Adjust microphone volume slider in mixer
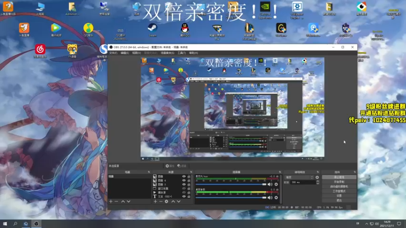The height and width of the screenshot is (228, 406). click(231, 184)
